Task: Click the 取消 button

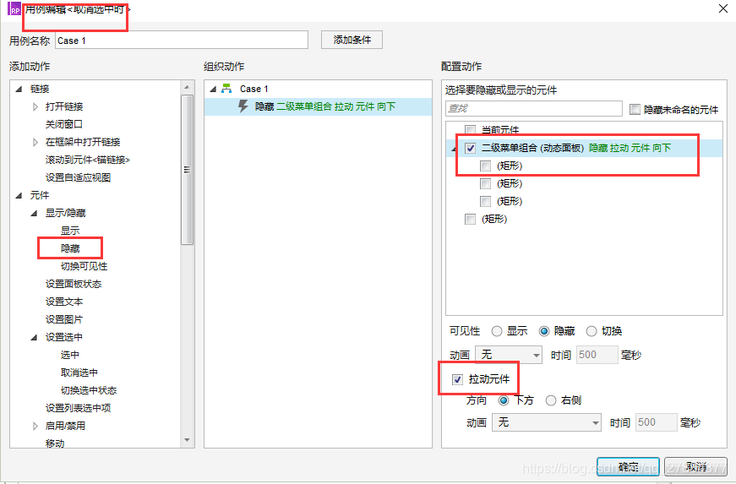Action: (x=695, y=466)
